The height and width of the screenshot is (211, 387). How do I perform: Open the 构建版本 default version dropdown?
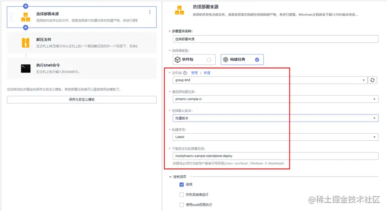click(276, 118)
